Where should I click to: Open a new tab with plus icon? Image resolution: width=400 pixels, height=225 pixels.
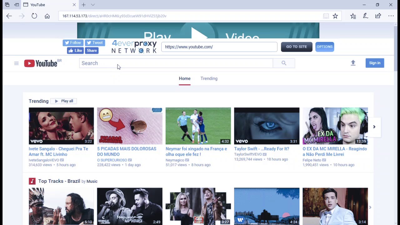coord(83,5)
